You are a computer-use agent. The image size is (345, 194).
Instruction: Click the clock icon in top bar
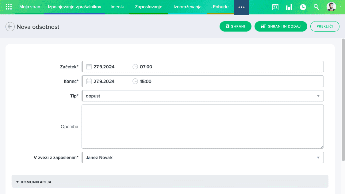pos(303,7)
